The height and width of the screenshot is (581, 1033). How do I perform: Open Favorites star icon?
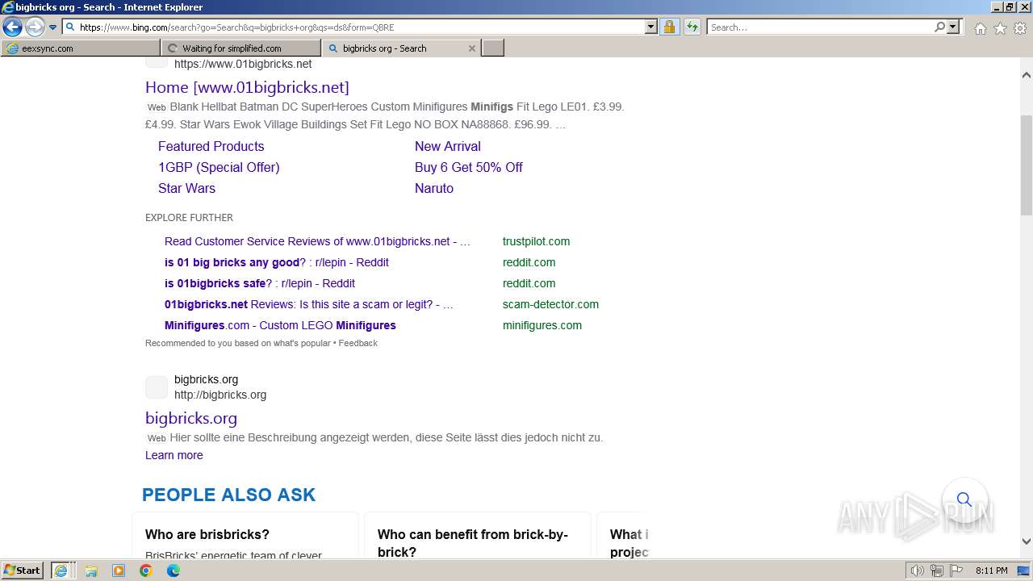click(x=1000, y=28)
